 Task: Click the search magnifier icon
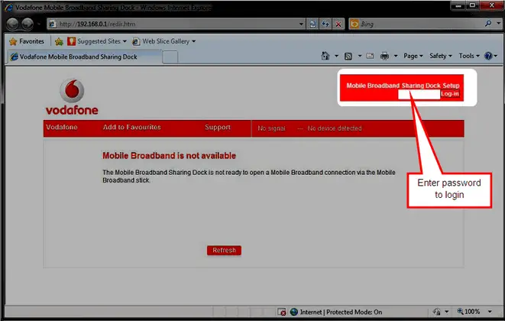pyautogui.click(x=488, y=24)
